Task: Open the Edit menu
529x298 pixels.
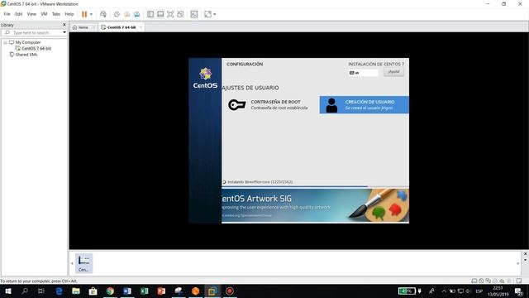Action: click(x=18, y=14)
